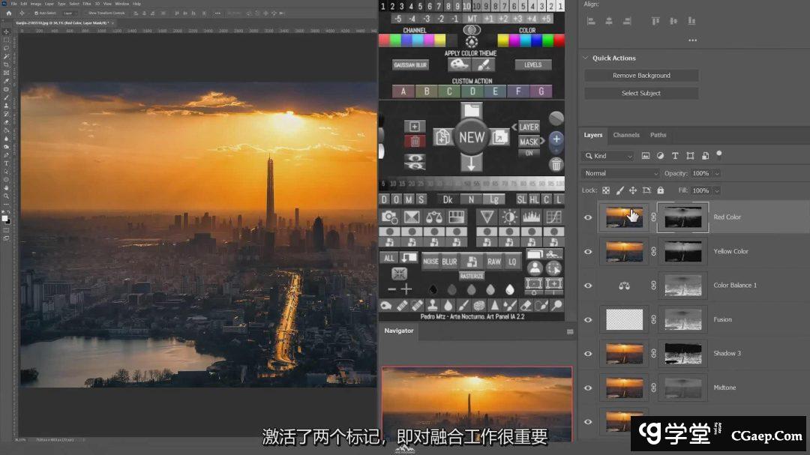Click the lock all layer icon
The height and width of the screenshot is (455, 810).
(x=660, y=190)
